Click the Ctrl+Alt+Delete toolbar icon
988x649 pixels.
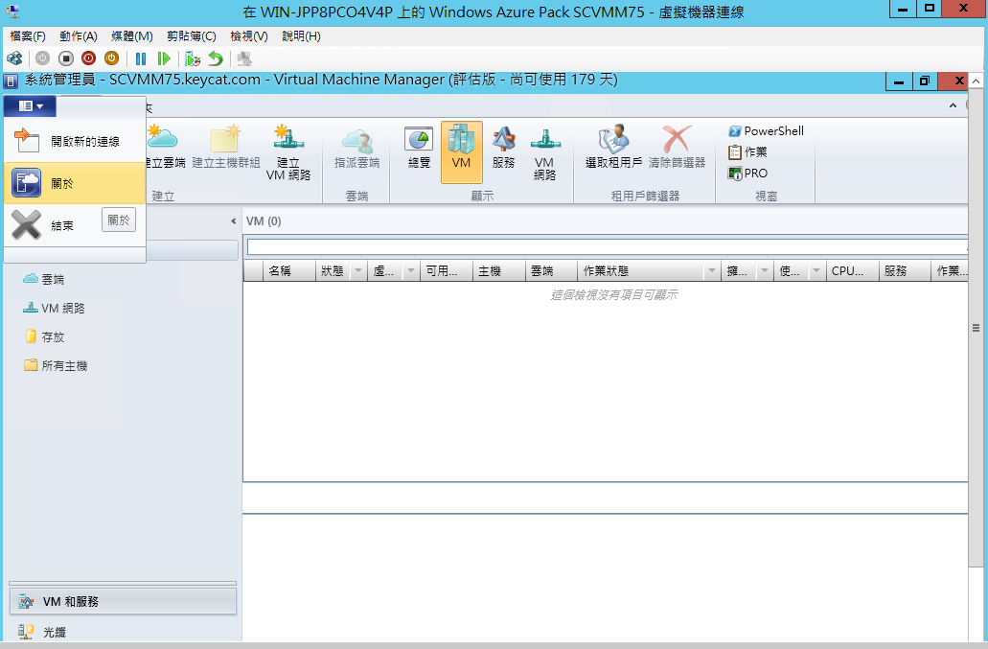coord(14,58)
